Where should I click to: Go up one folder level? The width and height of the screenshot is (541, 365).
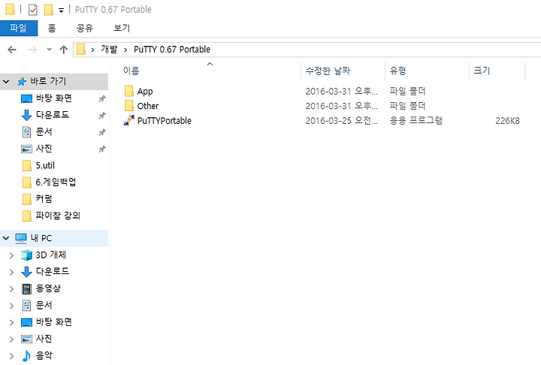(63, 50)
